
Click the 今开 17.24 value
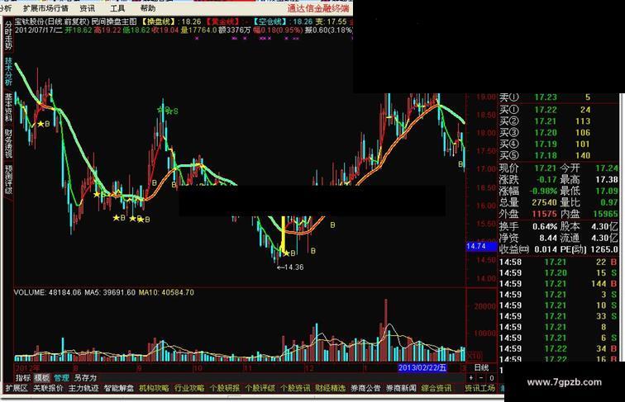coord(607,168)
